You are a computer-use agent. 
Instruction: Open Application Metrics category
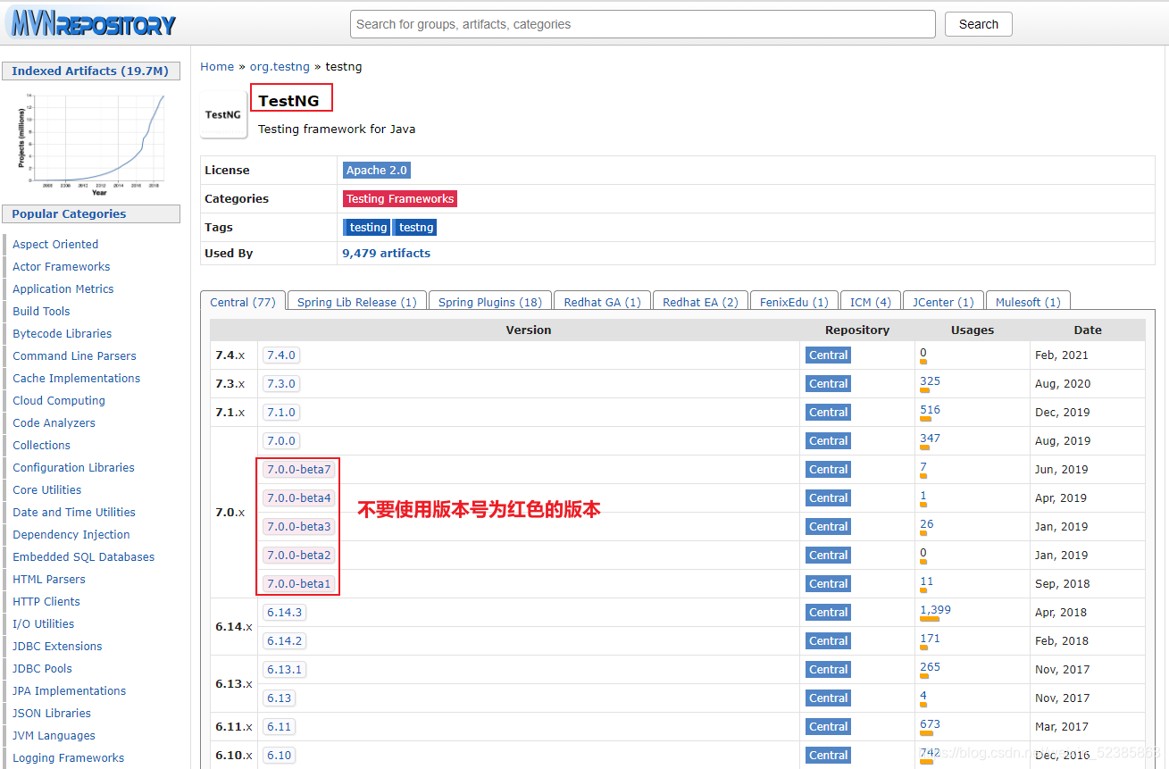(x=63, y=288)
